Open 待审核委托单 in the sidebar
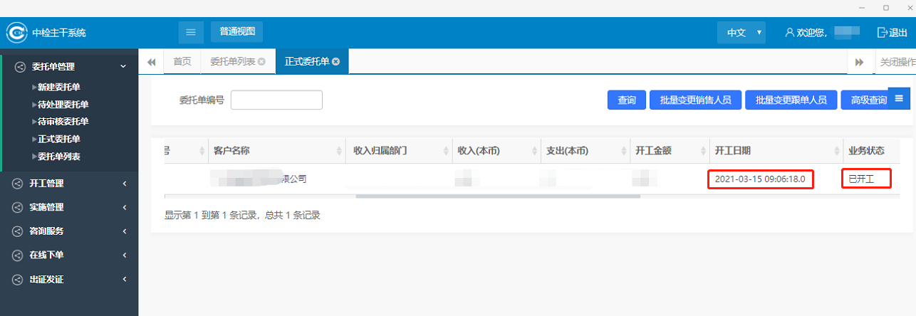916x316 pixels. pos(63,122)
